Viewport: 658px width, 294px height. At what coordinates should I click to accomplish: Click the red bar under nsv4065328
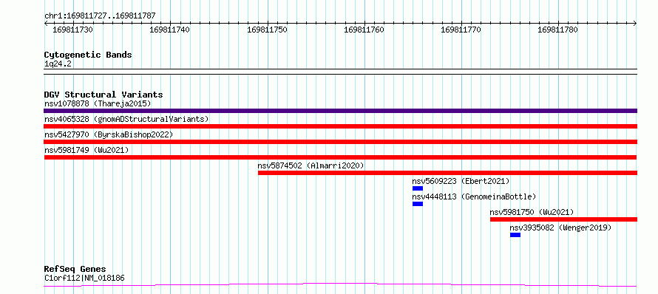340,126
